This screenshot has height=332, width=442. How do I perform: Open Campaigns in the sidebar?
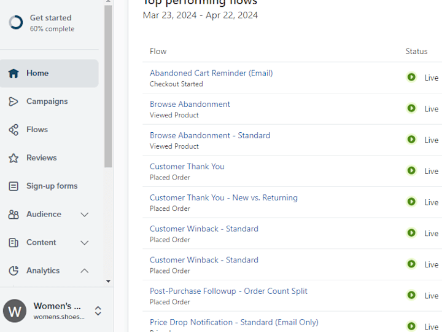49,101
